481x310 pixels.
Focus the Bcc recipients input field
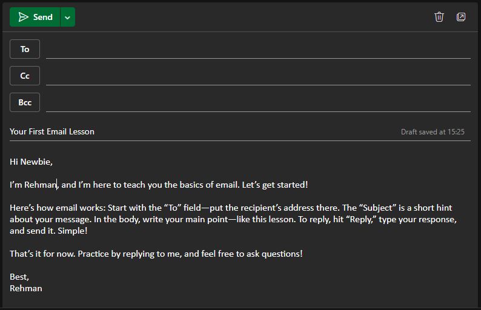(x=258, y=103)
